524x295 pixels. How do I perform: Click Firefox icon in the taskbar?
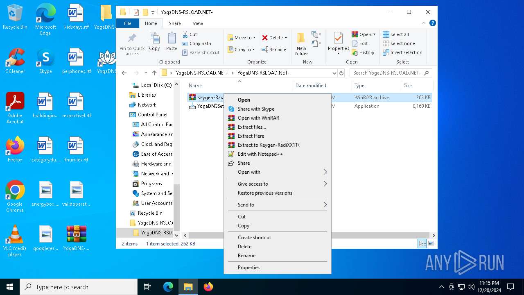(208, 287)
